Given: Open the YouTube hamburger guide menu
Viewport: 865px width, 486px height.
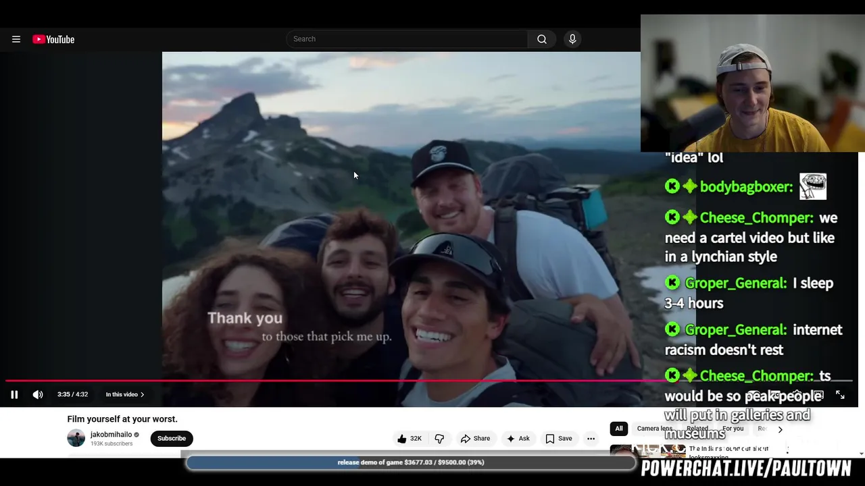Looking at the screenshot, I should coord(16,39).
